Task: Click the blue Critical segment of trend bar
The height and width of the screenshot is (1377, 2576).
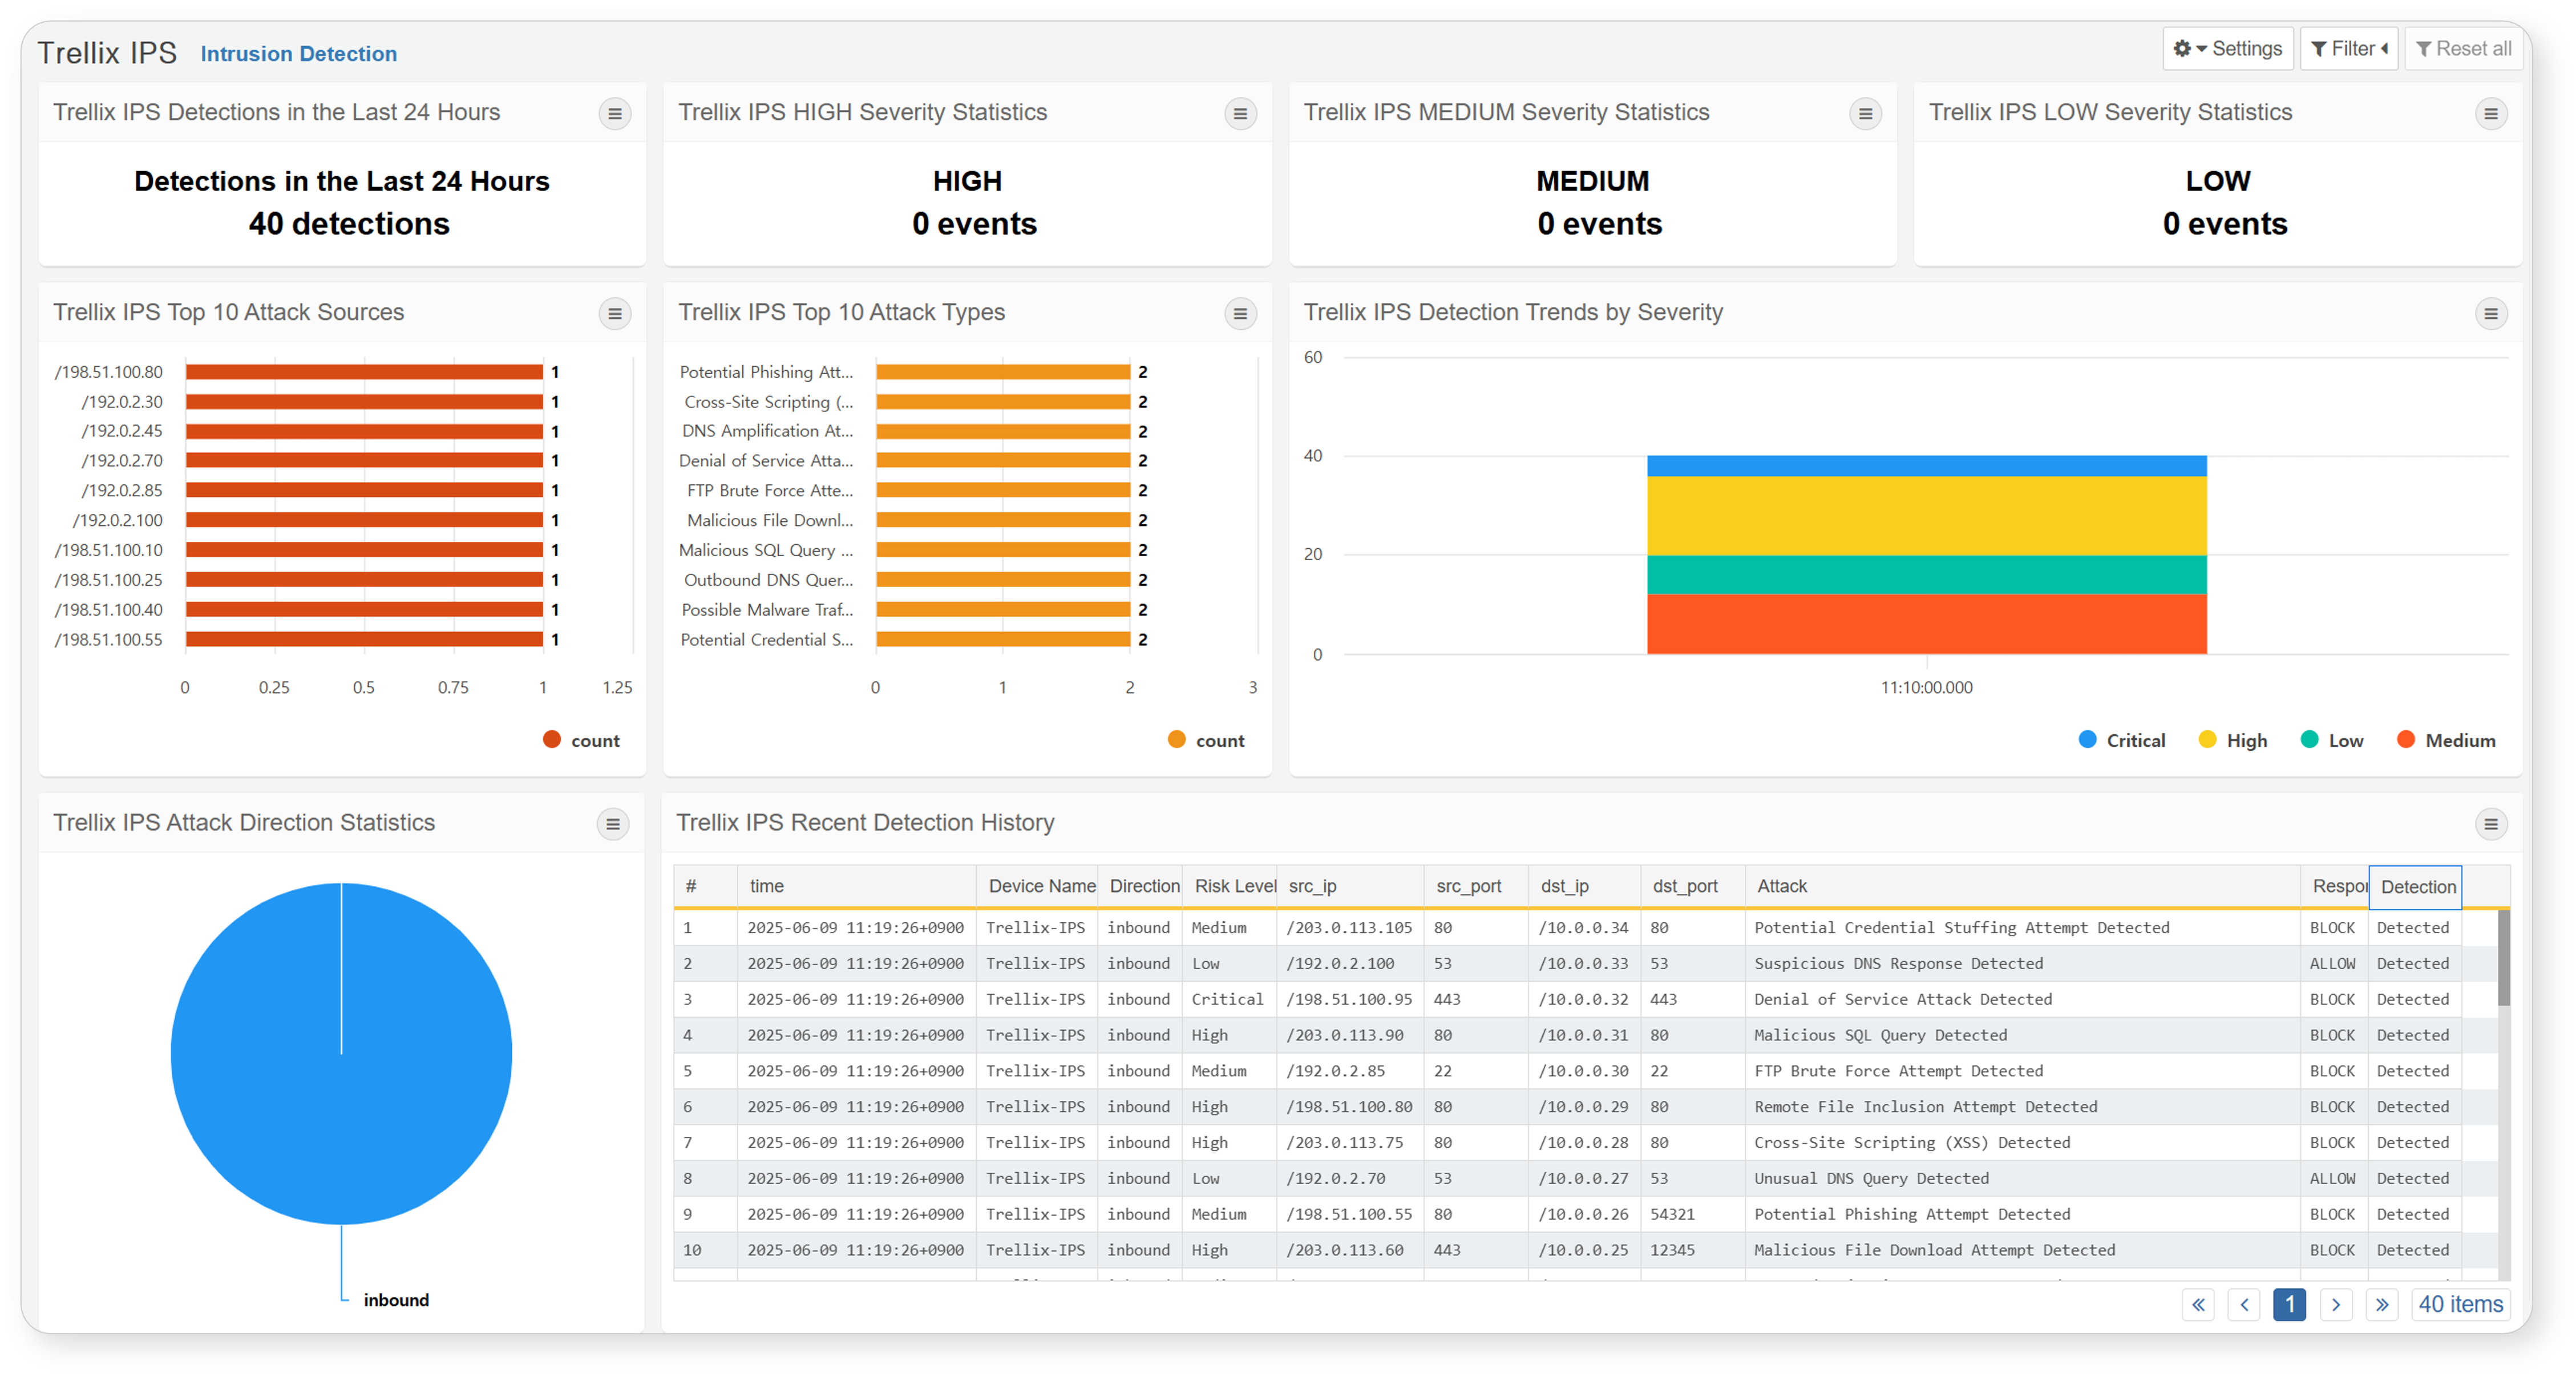Action: pyautogui.click(x=1926, y=466)
